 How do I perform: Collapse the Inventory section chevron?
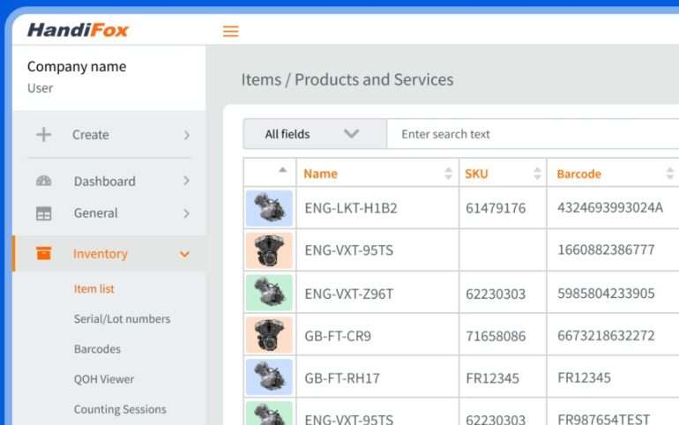tap(185, 255)
